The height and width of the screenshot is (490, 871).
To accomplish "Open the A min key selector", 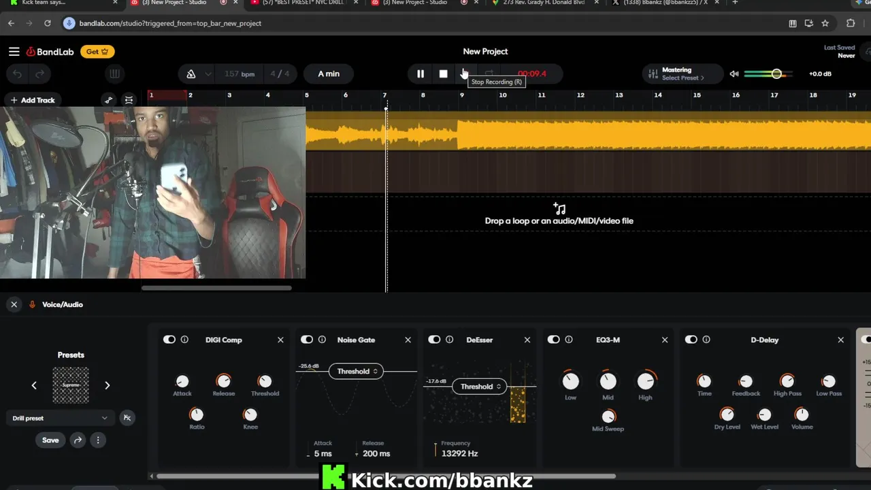I will 329,73.
